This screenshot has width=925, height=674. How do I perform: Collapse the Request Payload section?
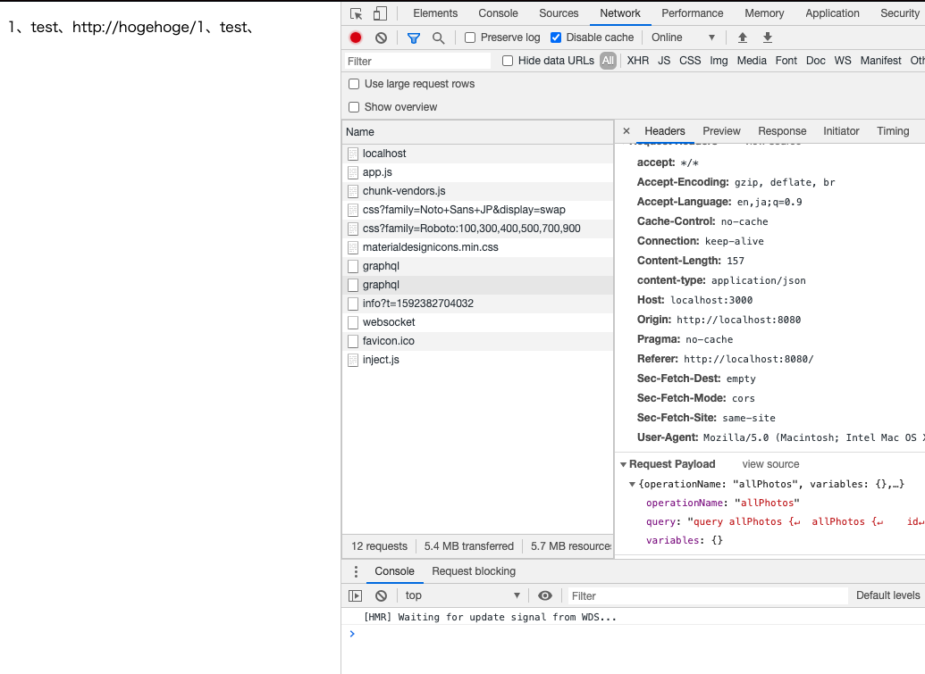coord(624,465)
